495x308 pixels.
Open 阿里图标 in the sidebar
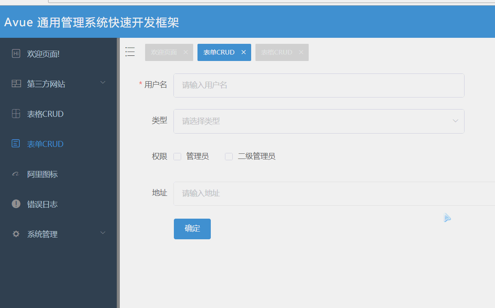tap(58, 174)
